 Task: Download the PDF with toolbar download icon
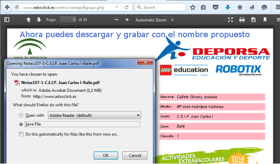pos(253,20)
